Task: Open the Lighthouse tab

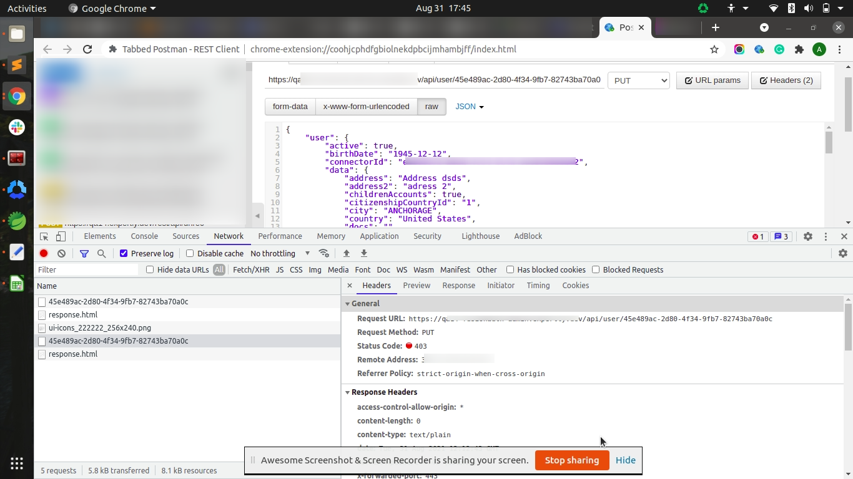Action: (x=481, y=236)
